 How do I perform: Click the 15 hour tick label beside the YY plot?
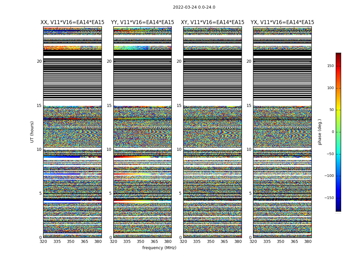click(x=109, y=106)
